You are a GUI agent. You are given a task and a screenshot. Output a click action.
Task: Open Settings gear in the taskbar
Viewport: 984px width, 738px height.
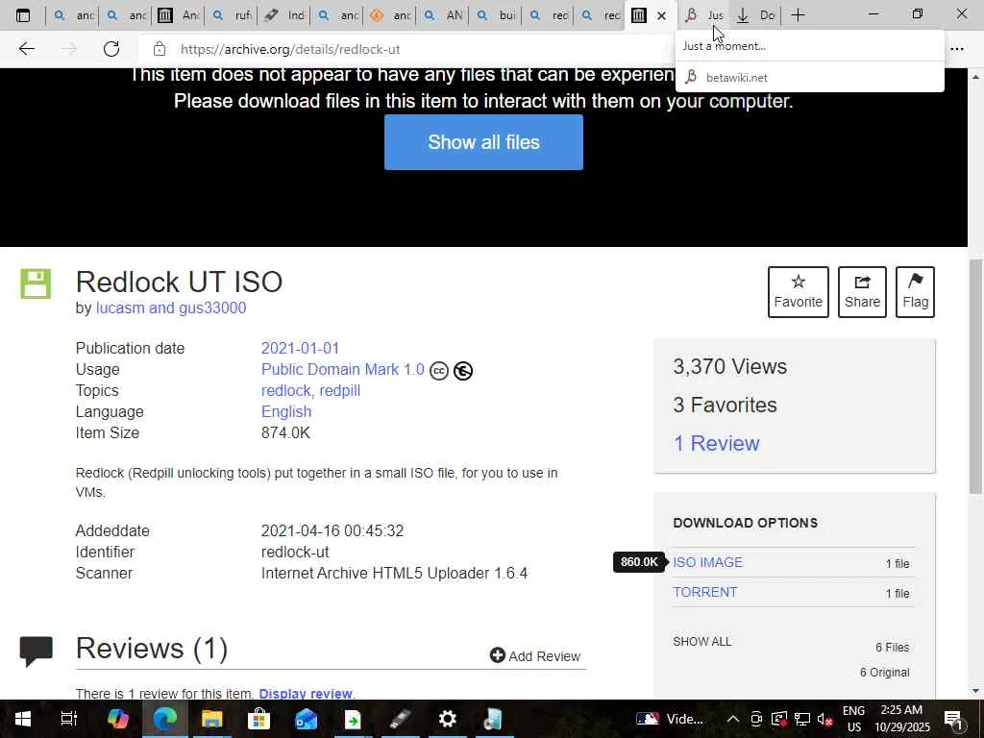coord(447,719)
